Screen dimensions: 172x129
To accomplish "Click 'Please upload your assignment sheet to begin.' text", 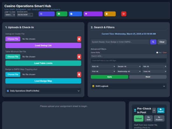I will pyautogui.click(x=64, y=106).
